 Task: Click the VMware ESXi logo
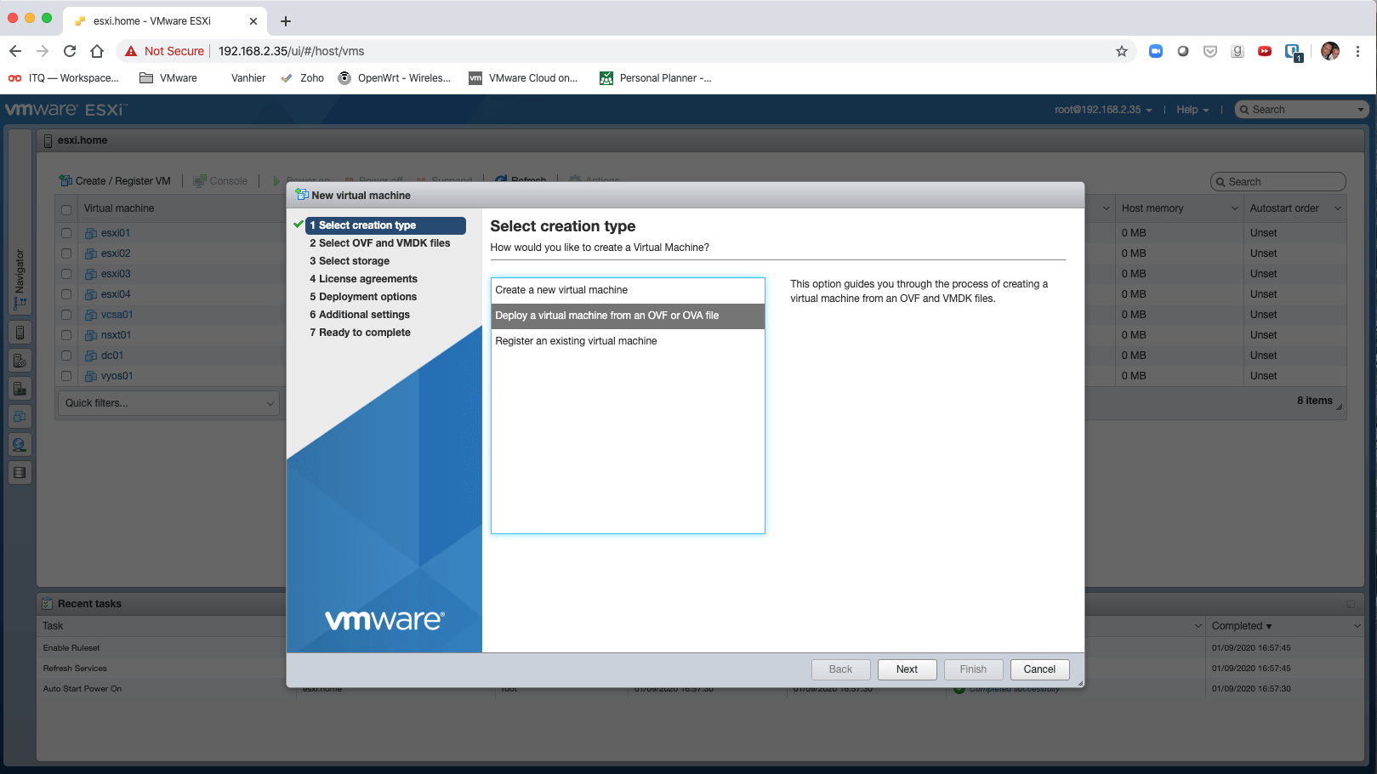tap(66, 110)
